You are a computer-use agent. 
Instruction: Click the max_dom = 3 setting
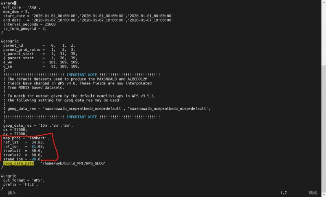tap(17, 12)
